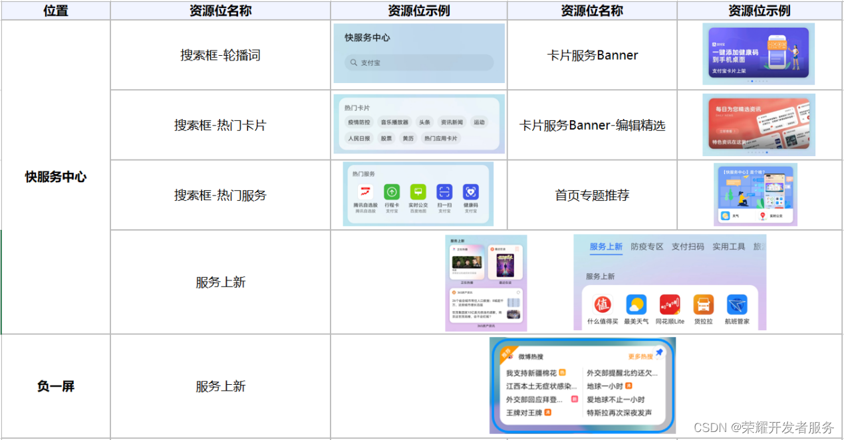Screen dimensions: 844x440
Task: Switch to the 支付扫码 tab
Action: pos(688,247)
